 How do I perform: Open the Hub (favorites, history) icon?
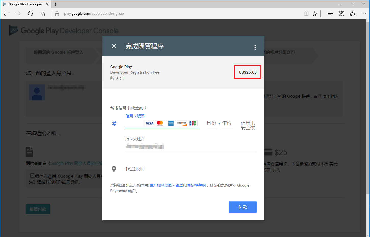tap(330, 14)
